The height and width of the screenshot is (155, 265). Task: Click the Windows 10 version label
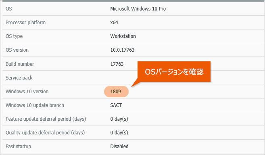pos(27,92)
